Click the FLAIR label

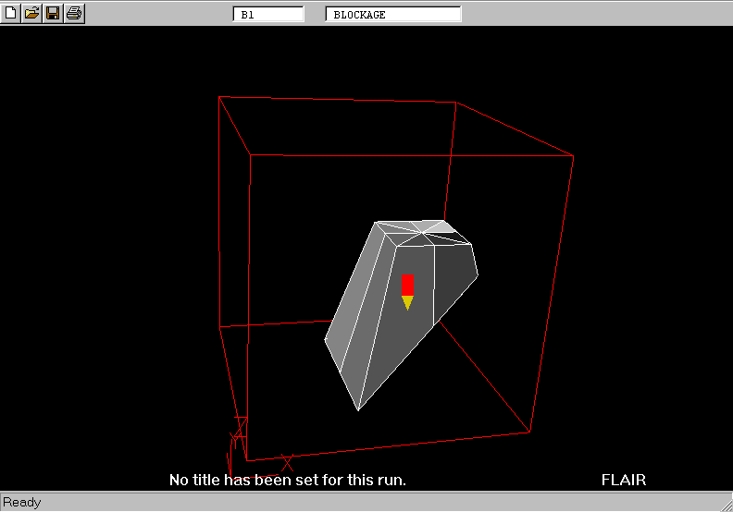[x=623, y=481]
